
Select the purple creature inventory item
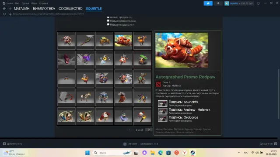click(x=85, y=59)
